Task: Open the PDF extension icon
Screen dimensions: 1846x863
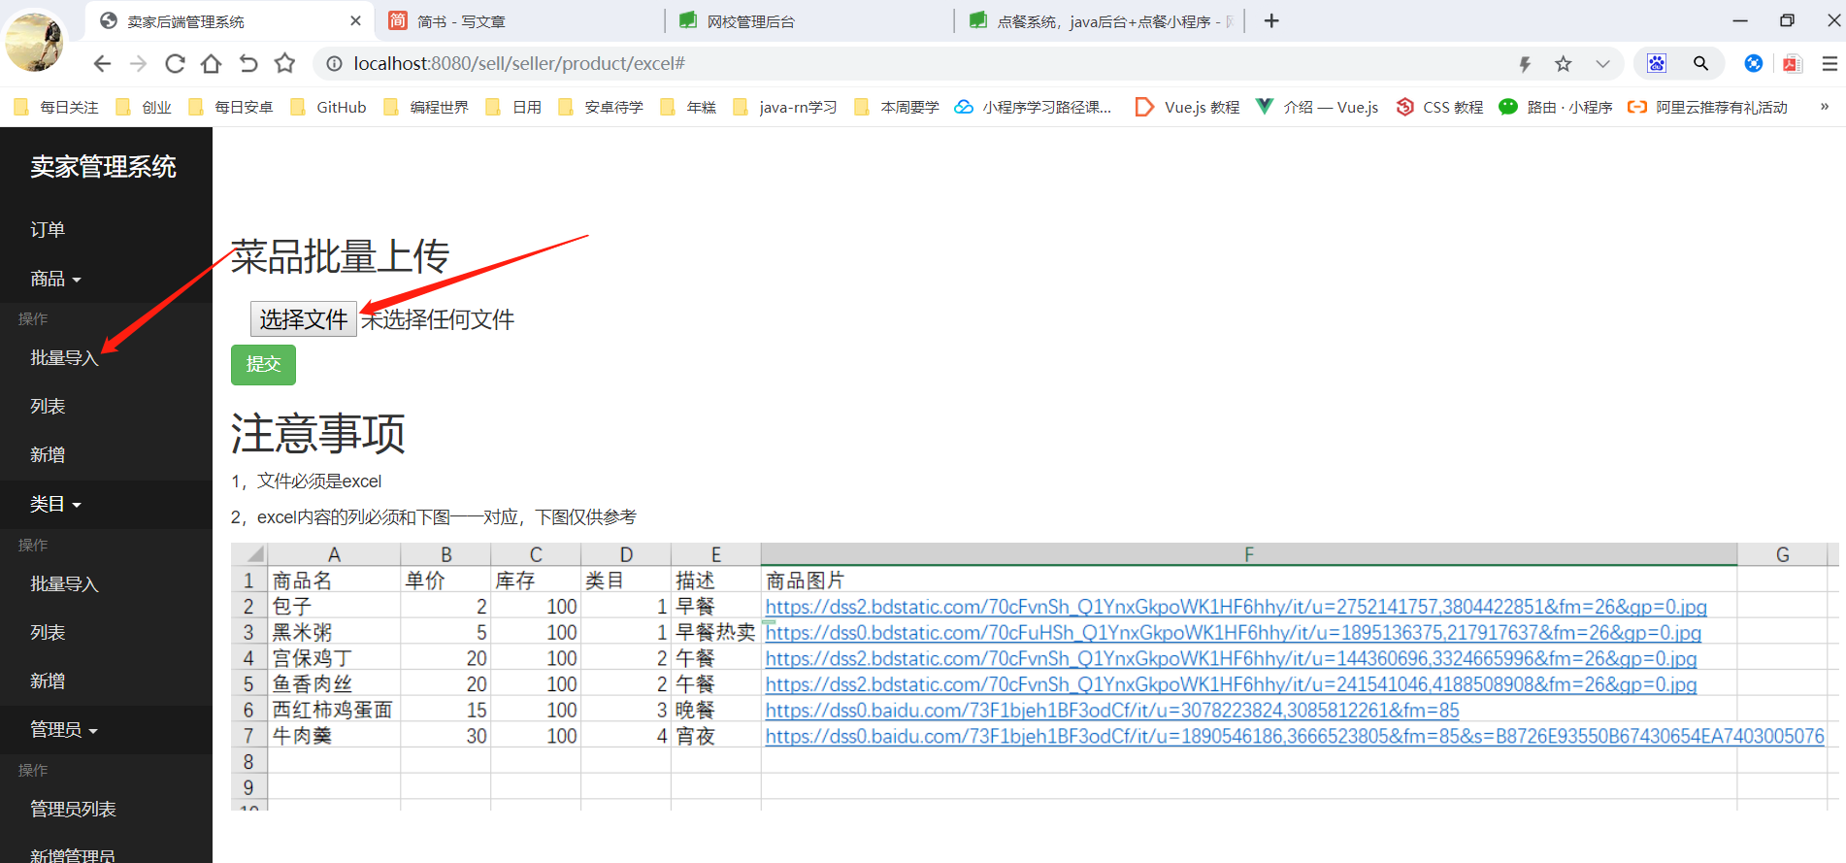Action: (x=1792, y=64)
